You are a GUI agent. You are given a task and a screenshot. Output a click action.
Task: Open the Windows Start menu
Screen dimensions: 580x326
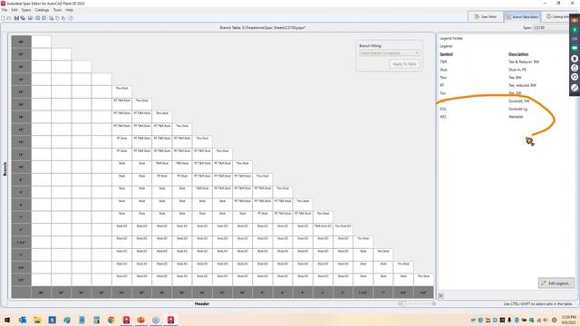7,320
